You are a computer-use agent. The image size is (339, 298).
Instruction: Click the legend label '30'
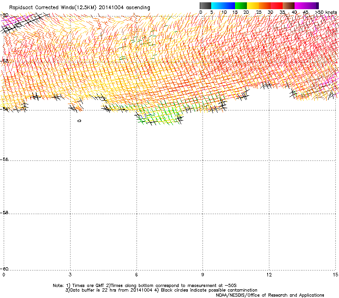[x=270, y=12]
